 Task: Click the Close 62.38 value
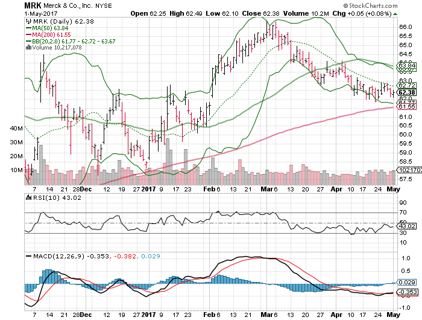(x=260, y=13)
